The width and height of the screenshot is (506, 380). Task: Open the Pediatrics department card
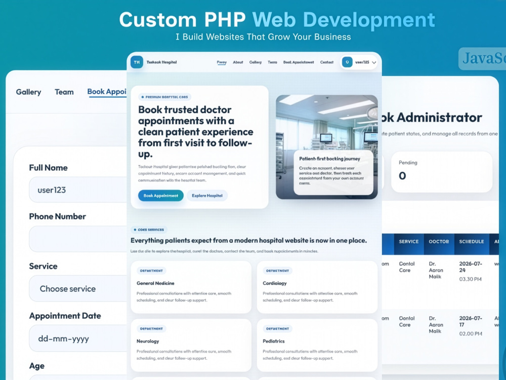point(317,345)
